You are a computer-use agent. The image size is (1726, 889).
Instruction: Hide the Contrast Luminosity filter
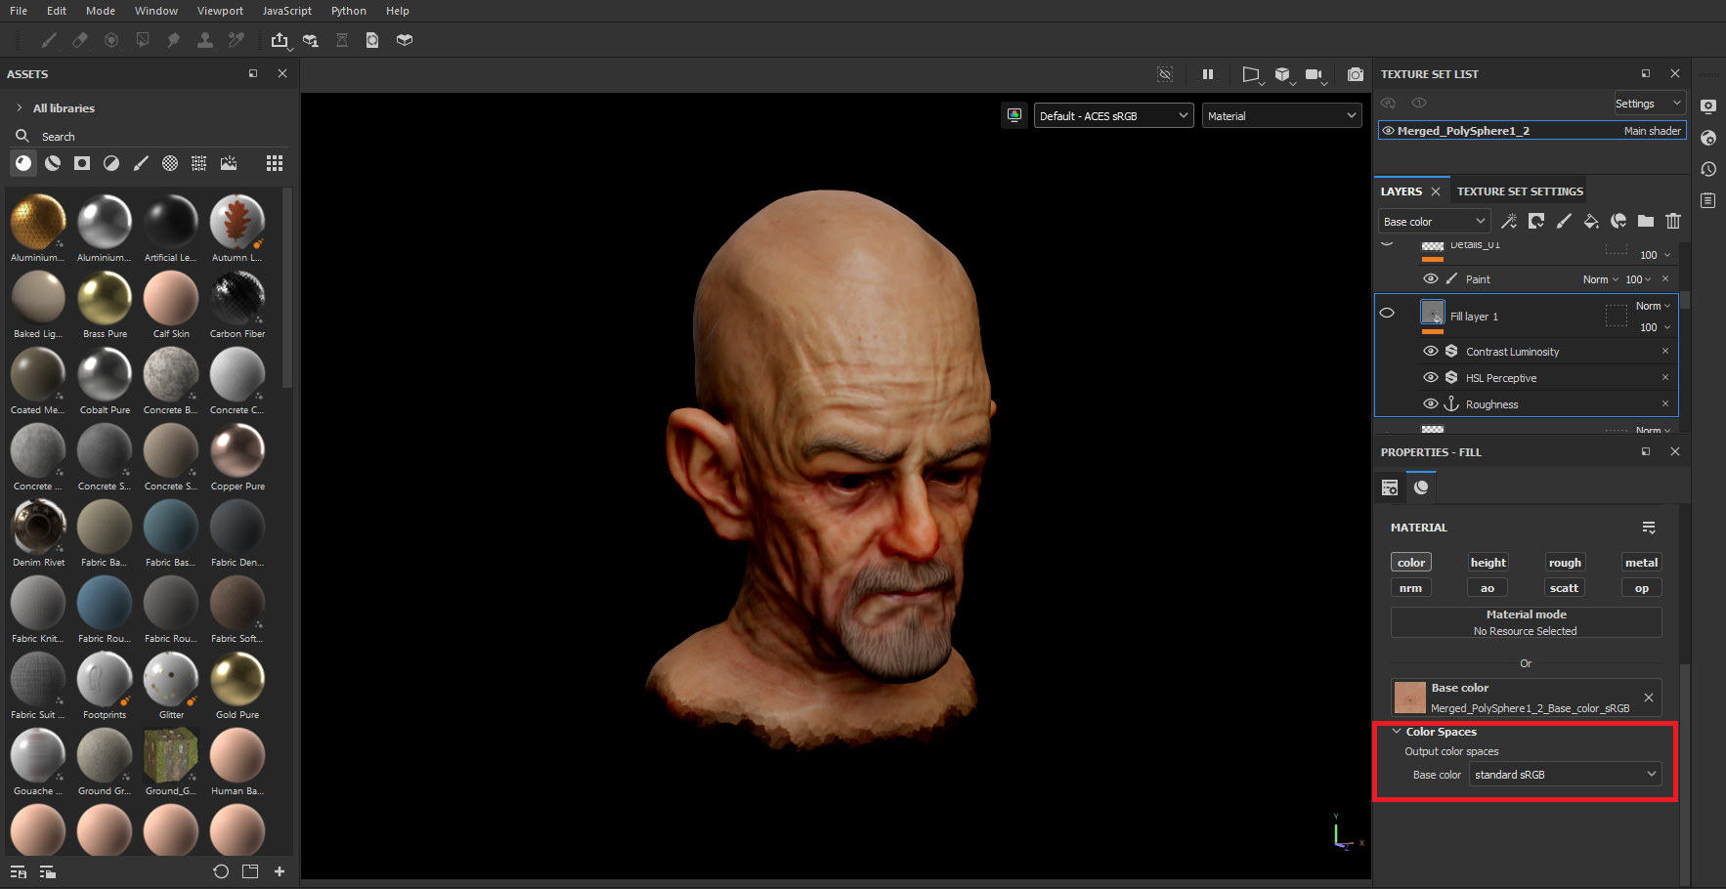(x=1431, y=352)
